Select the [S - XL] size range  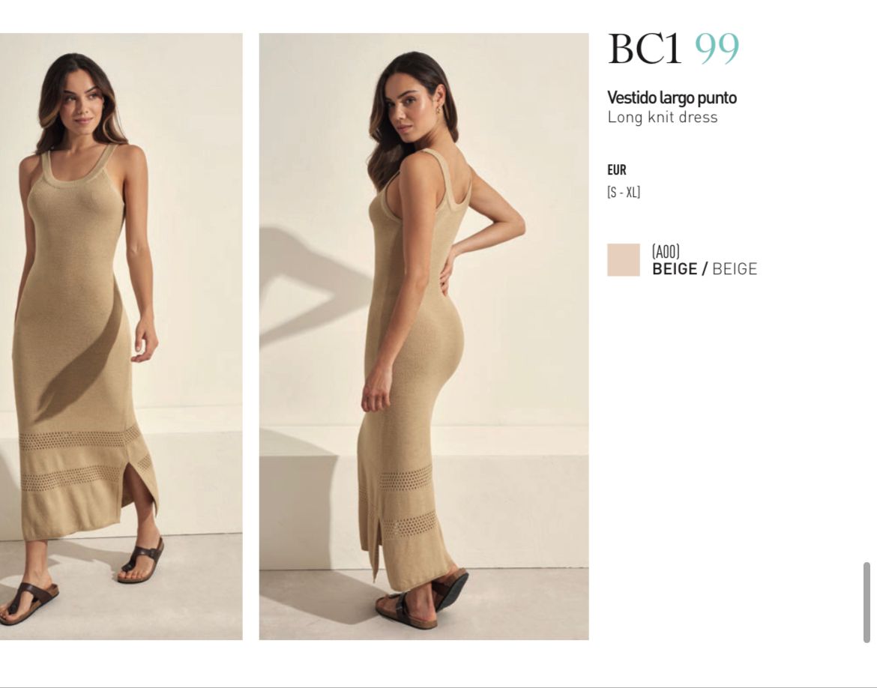pyautogui.click(x=624, y=193)
